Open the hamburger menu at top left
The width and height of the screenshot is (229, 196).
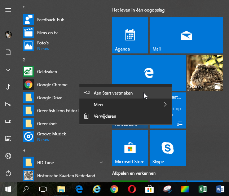(8, 10)
